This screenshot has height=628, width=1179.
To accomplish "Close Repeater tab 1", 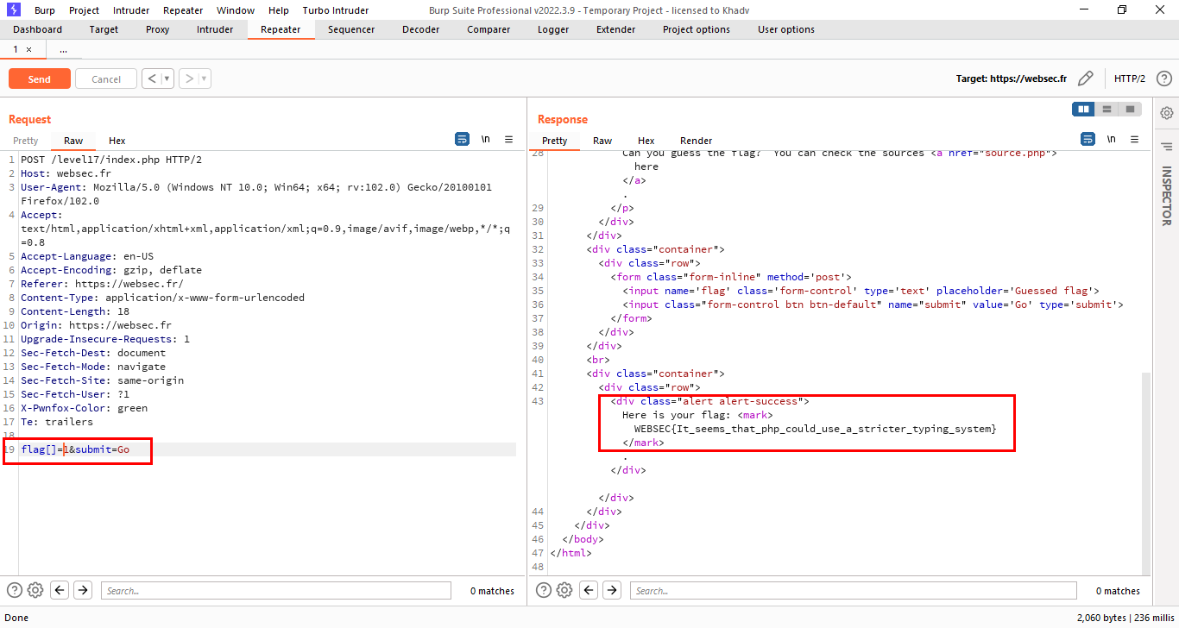I will tap(29, 50).
